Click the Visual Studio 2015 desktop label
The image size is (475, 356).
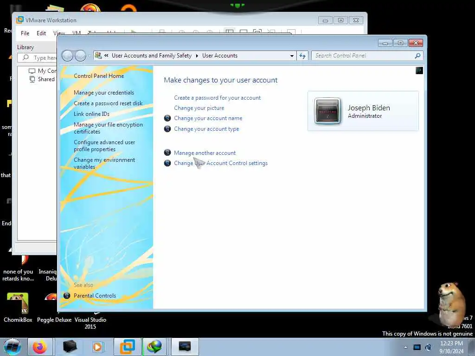(x=90, y=323)
